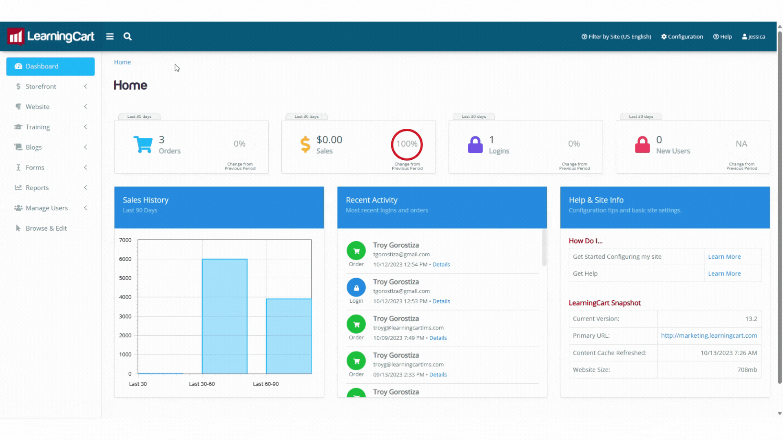Click the Website Size 708mb value
The width and height of the screenshot is (783, 440).
[747, 370]
